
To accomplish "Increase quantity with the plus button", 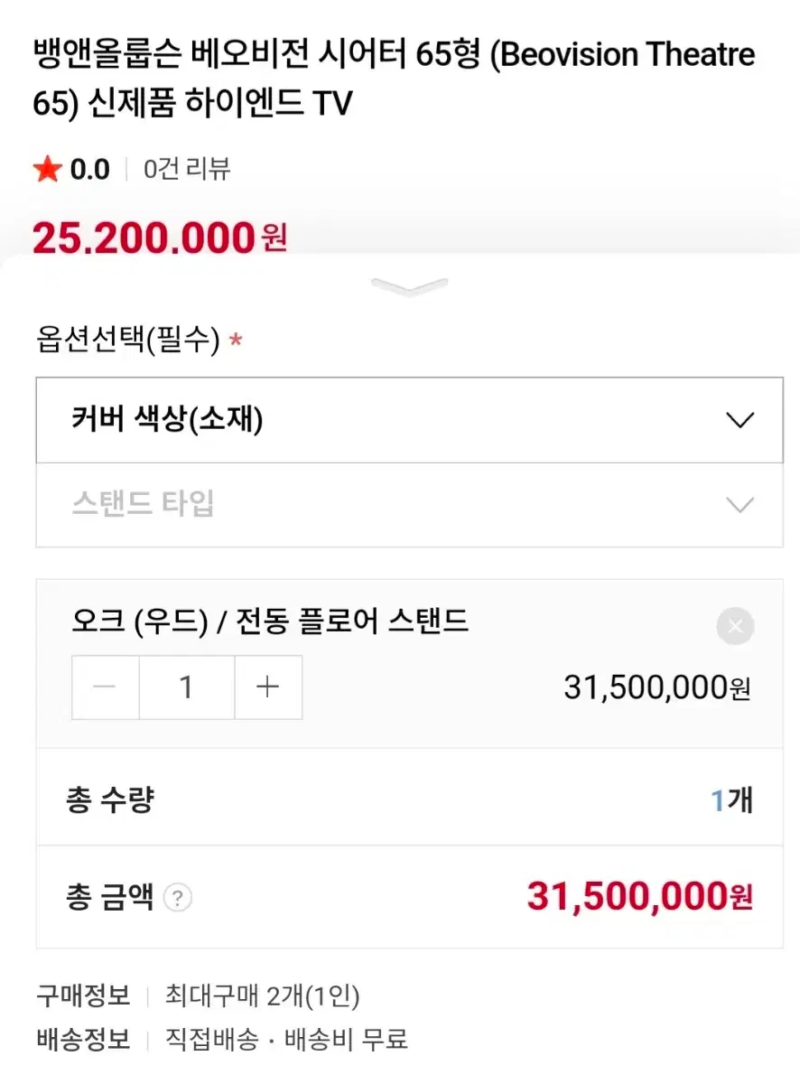I will pyautogui.click(x=267, y=687).
